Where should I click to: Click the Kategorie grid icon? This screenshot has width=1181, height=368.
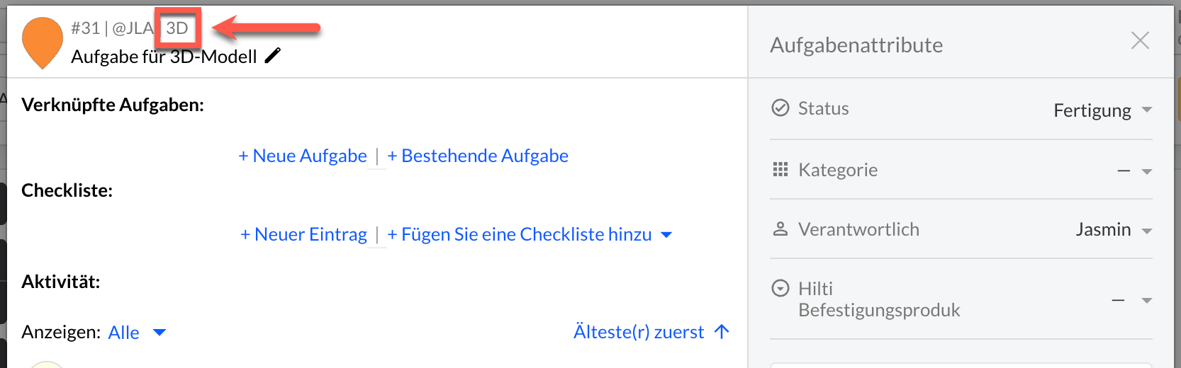pos(780,169)
